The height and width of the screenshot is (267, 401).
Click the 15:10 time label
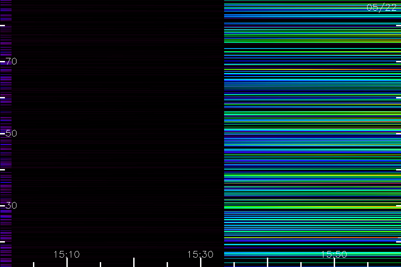[x=67, y=255]
